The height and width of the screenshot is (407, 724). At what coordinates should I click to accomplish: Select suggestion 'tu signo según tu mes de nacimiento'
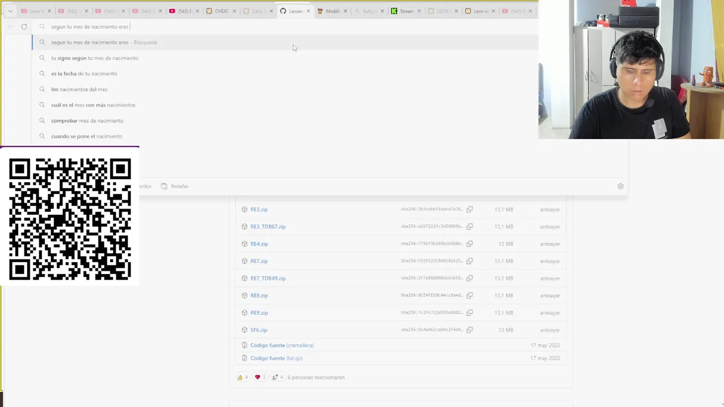click(x=285, y=58)
